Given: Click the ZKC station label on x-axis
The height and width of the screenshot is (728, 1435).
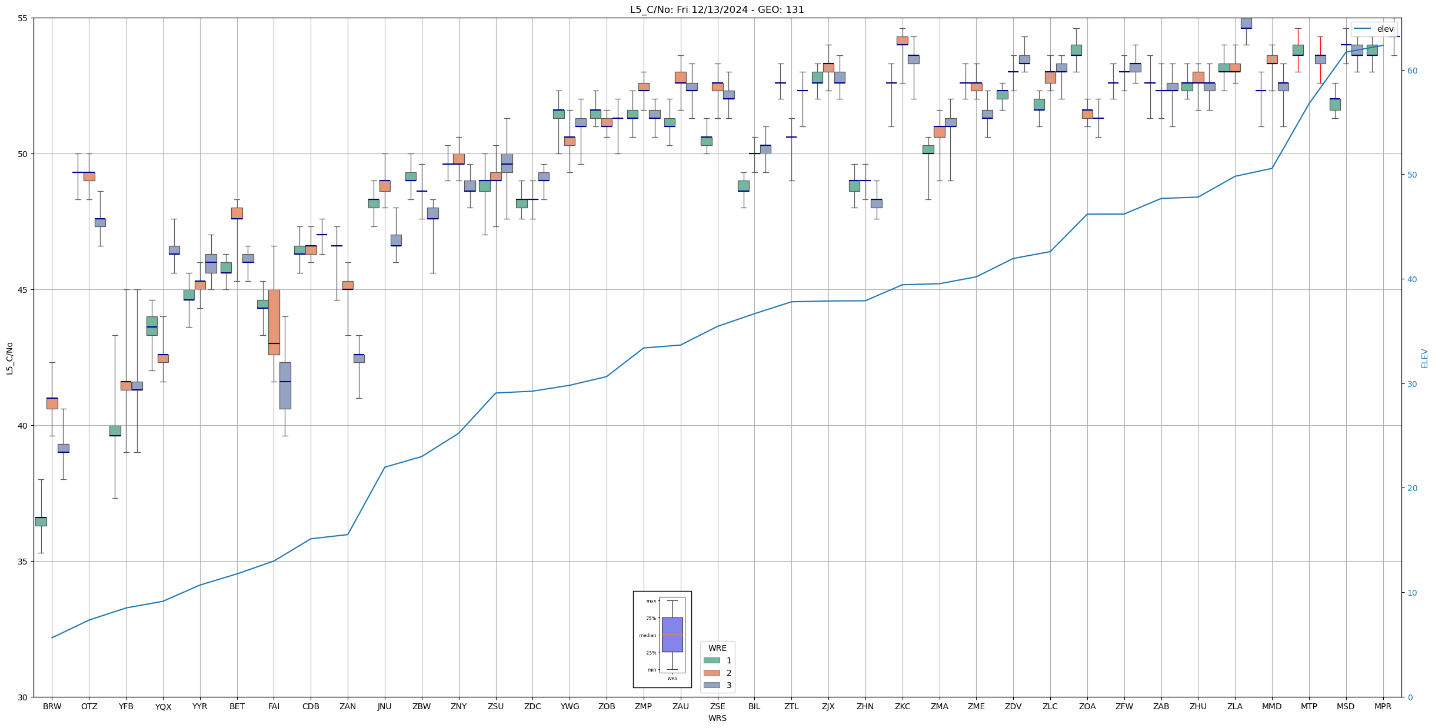Looking at the screenshot, I should coord(902,707).
